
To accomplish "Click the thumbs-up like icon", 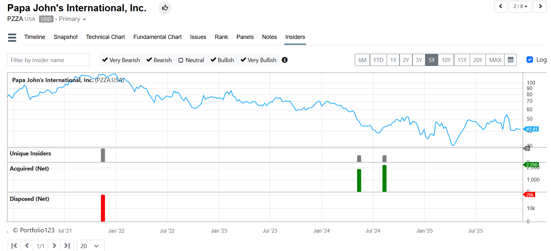I will click(x=165, y=8).
